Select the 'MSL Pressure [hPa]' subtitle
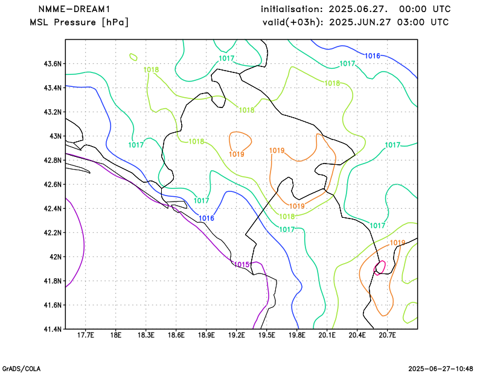Screen dimensions: 483x373 tap(79, 22)
